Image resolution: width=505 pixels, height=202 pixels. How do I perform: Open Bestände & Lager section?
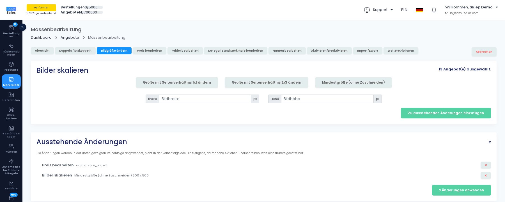11,131
